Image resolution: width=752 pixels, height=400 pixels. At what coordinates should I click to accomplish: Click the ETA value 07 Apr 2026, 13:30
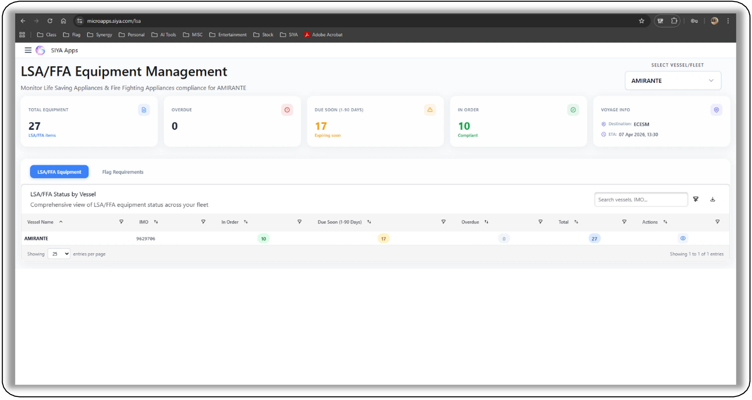[x=638, y=135]
